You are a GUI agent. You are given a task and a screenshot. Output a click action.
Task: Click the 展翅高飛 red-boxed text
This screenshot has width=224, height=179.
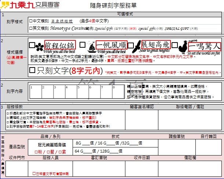tap(156, 44)
